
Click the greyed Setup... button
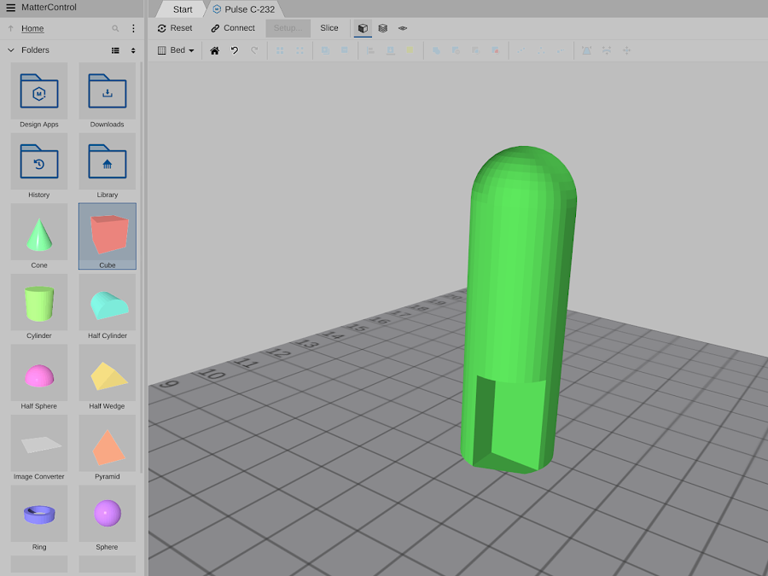pos(288,28)
